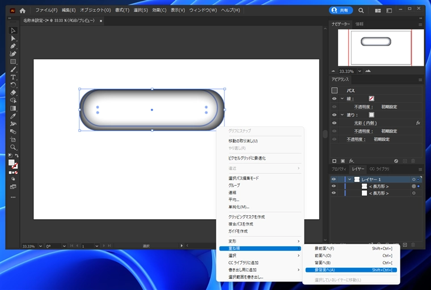Open the drawing mode icon
Viewport: 431px width, 290px height.
[x=13, y=179]
